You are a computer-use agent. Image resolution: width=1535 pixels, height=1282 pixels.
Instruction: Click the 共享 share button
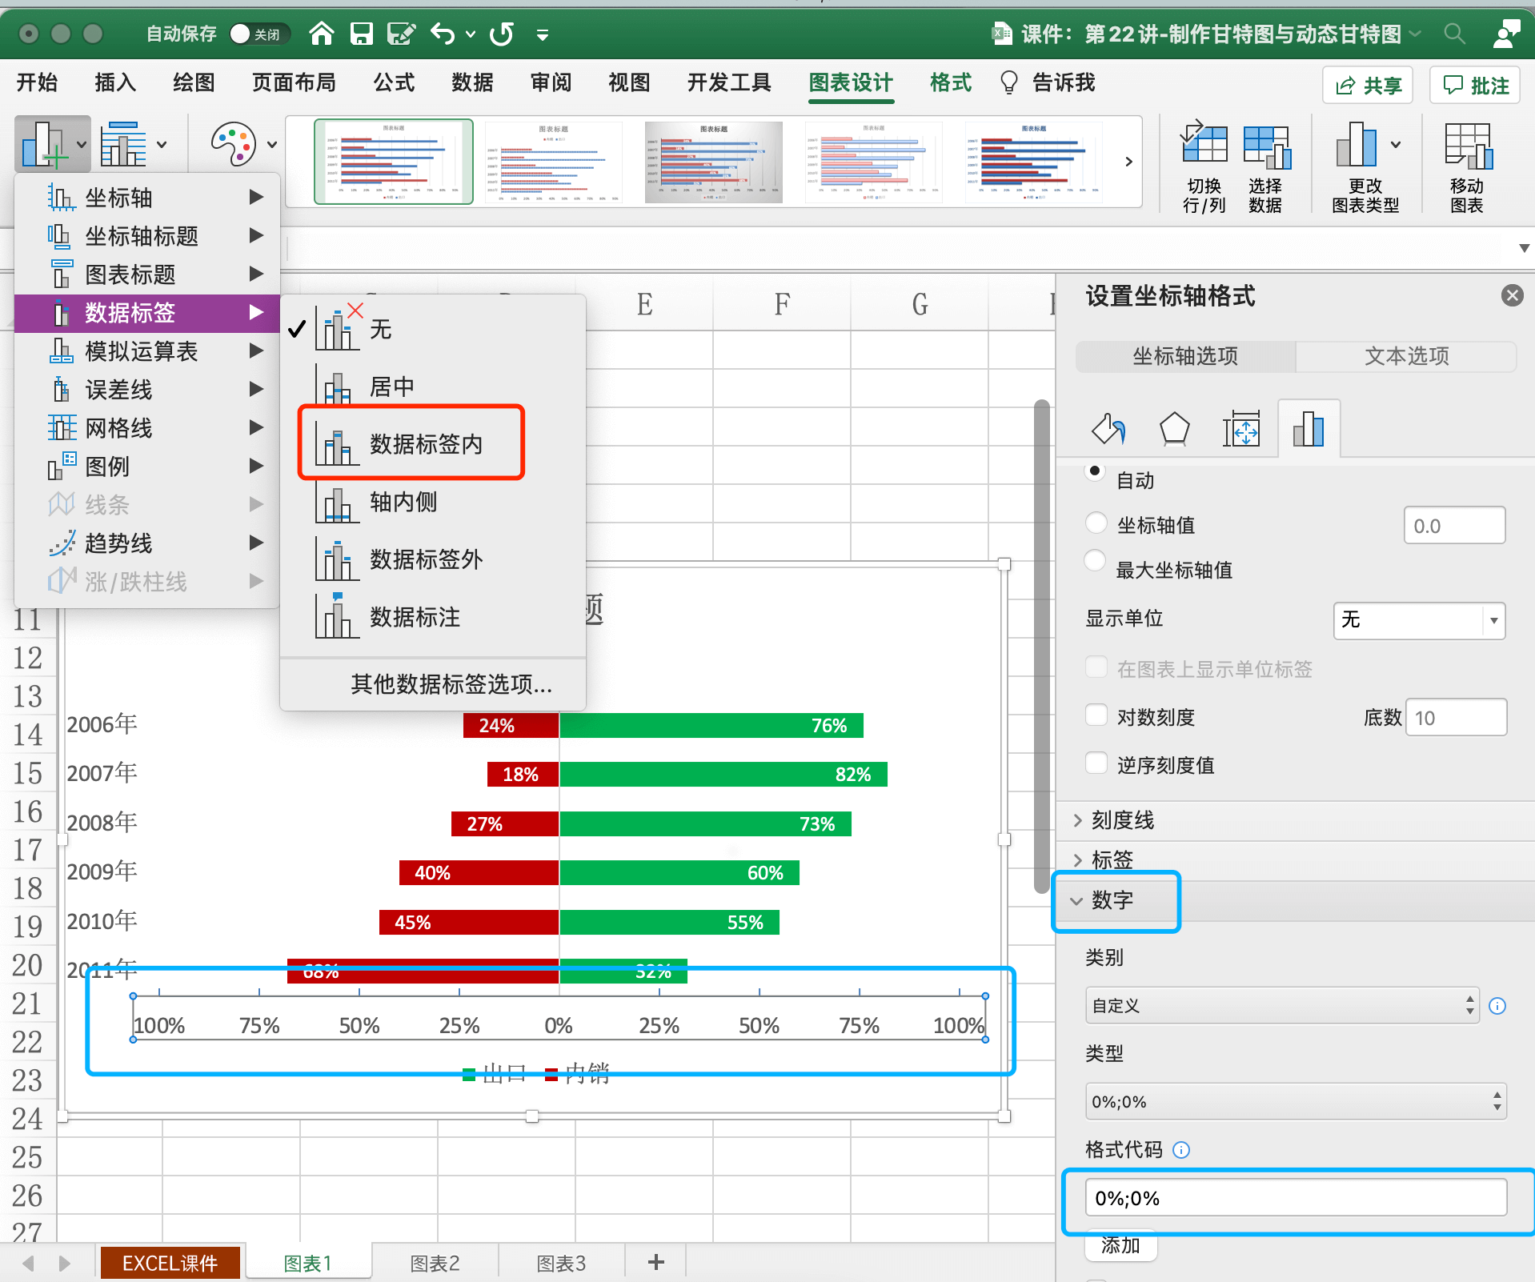[x=1368, y=85]
